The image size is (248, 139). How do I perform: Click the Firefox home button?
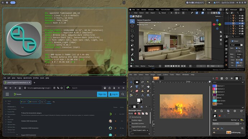pyautogui.click(x=20, y=88)
